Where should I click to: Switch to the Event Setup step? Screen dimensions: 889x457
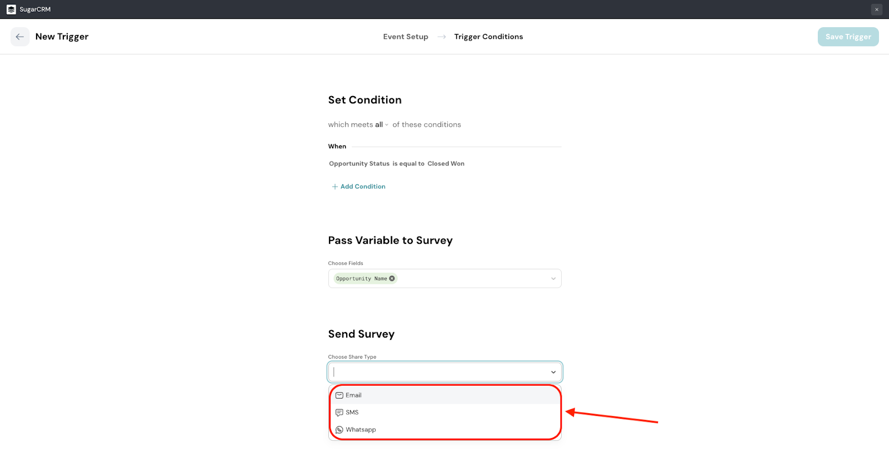[x=406, y=37]
